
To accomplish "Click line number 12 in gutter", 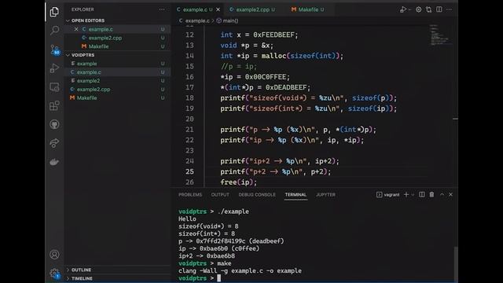I will (189, 35).
